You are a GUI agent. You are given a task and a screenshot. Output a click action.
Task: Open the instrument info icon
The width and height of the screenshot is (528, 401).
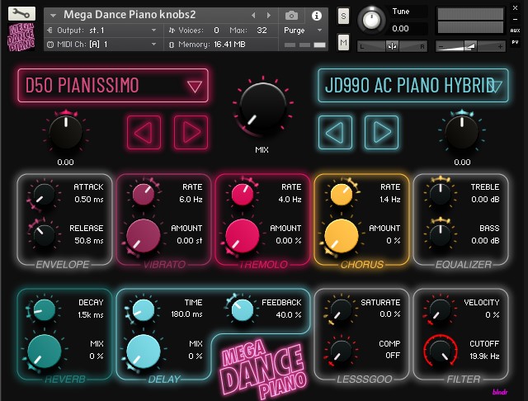click(x=316, y=16)
